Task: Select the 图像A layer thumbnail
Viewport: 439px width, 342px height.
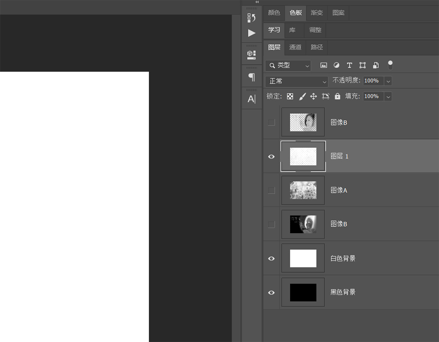Action: click(x=303, y=190)
